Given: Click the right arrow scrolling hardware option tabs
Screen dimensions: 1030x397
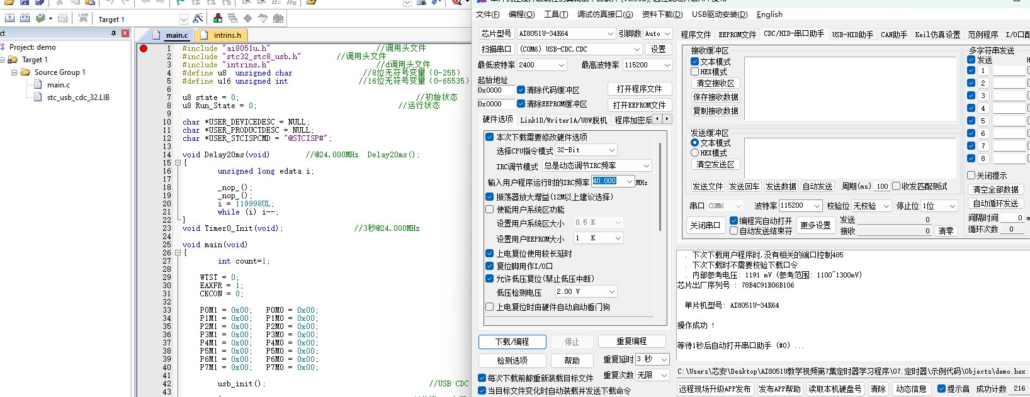Looking at the screenshot, I should tap(667, 119).
